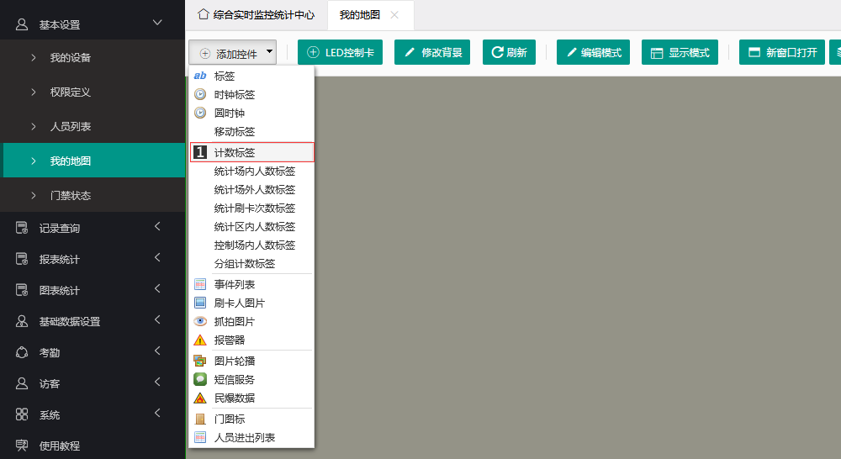Screen dimensions: 841x459
Task: Expand the 基础数据设置 section arrow
Action: pos(157,319)
